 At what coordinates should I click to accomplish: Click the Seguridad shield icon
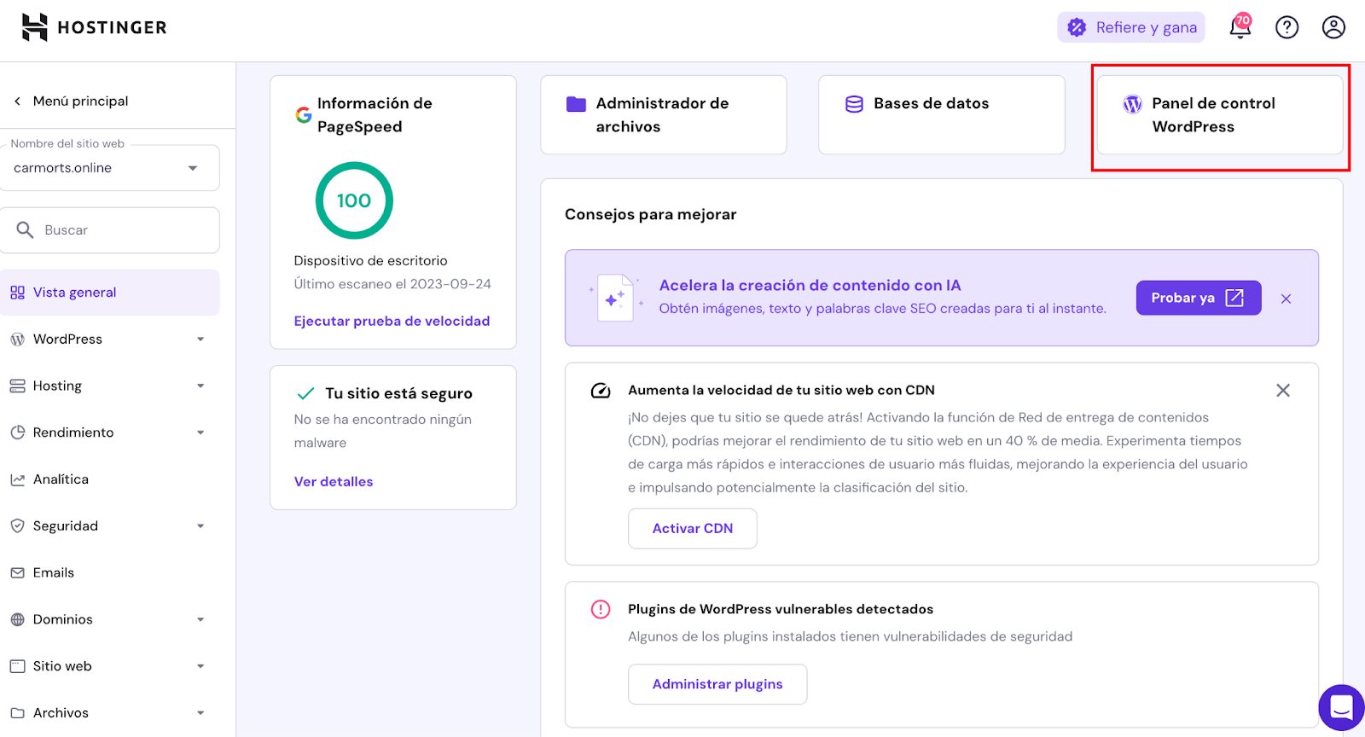(17, 526)
